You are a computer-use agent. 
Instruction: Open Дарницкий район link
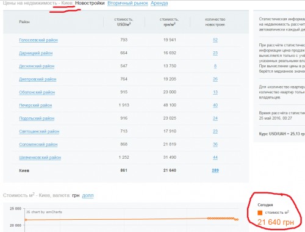[x=36, y=53]
